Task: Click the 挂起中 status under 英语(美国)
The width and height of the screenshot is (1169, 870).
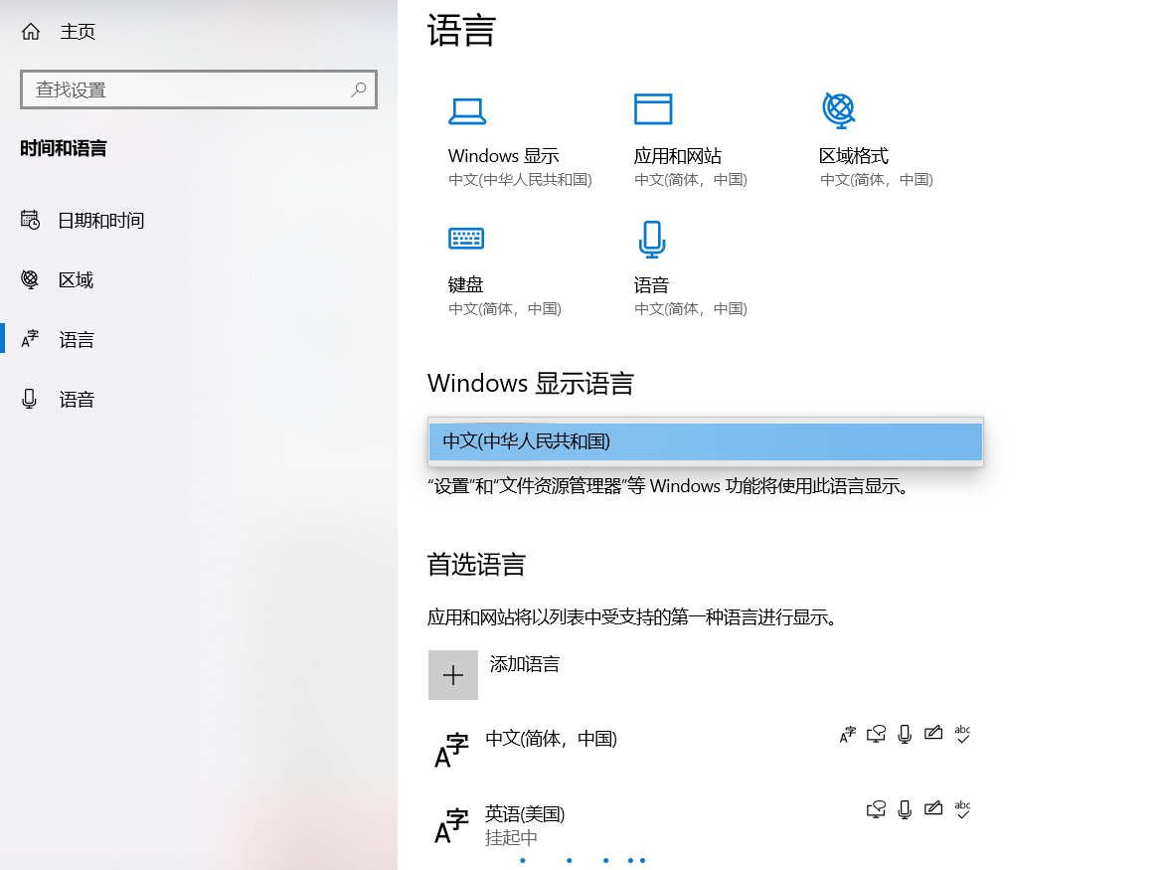Action: pos(511,838)
